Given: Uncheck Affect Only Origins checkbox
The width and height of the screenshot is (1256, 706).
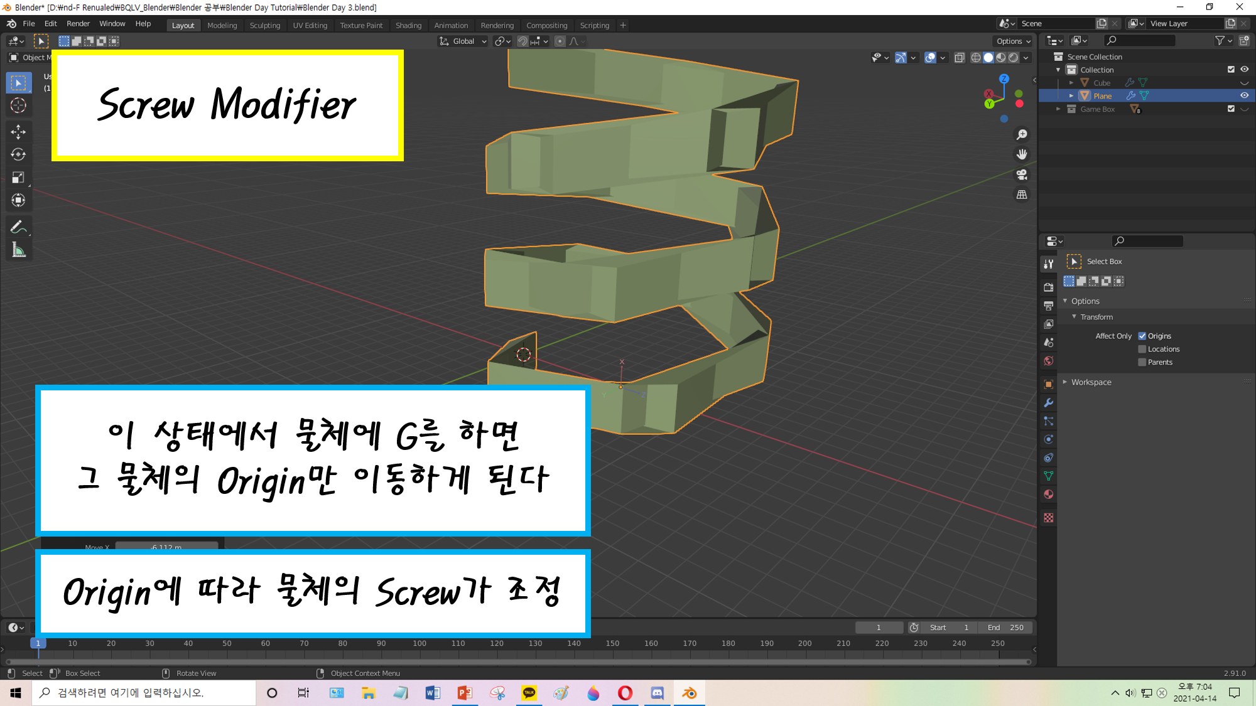Looking at the screenshot, I should click(x=1142, y=336).
